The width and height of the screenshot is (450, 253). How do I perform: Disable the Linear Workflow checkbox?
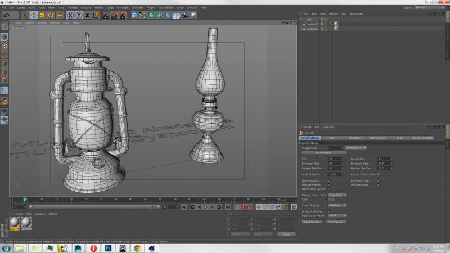328,211
